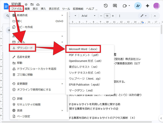Download as リッチ テキスト形式 (.rtf)
This screenshot has height=123, width=163.
tap(90, 73)
